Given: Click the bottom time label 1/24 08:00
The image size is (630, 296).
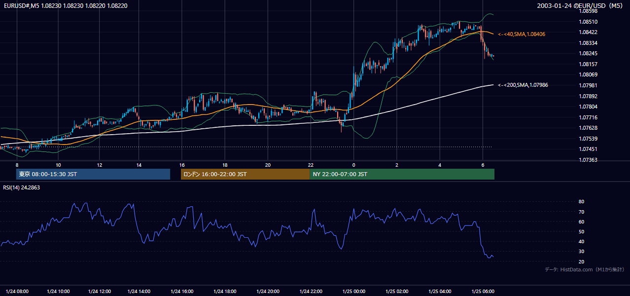Looking at the screenshot, I should (17, 291).
